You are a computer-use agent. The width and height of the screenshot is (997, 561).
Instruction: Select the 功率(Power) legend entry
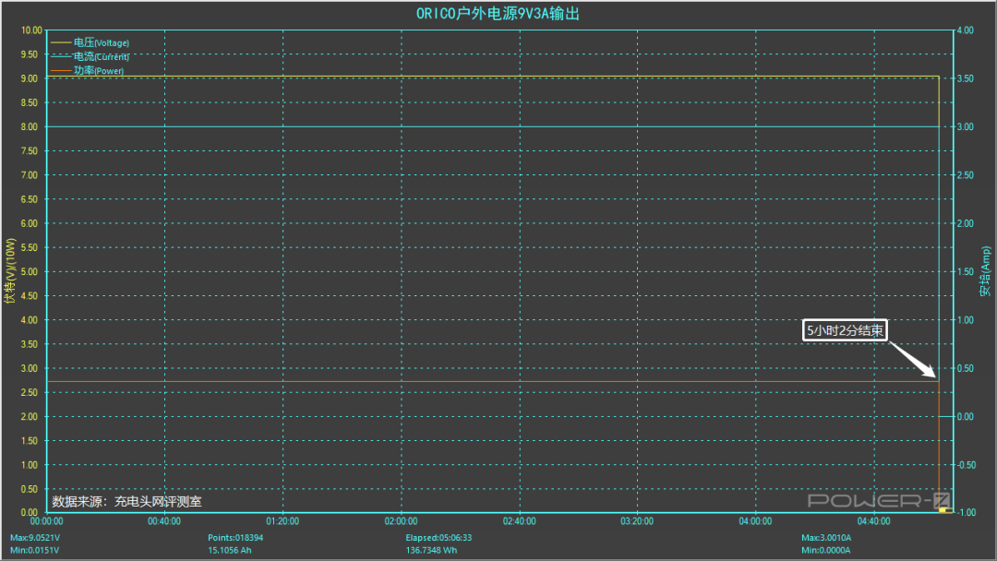99,70
